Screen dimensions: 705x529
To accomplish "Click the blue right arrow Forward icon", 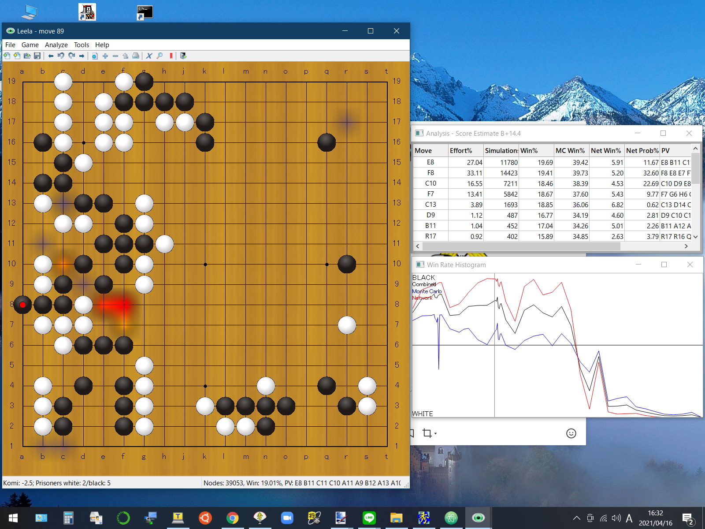I will click(82, 56).
